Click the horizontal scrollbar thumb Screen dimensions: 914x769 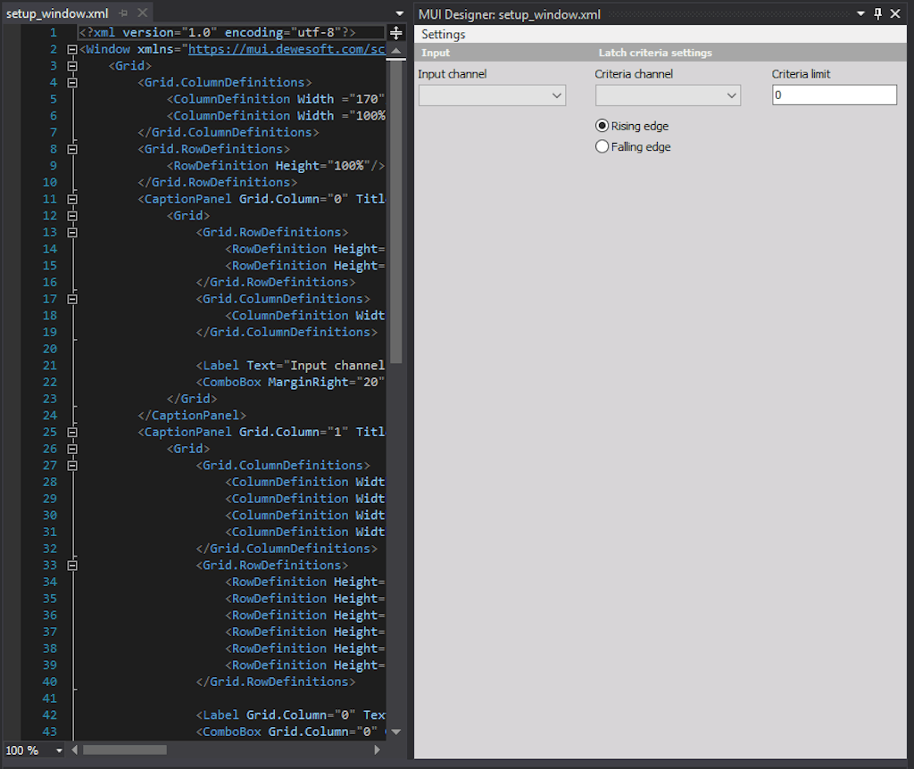click(x=125, y=749)
